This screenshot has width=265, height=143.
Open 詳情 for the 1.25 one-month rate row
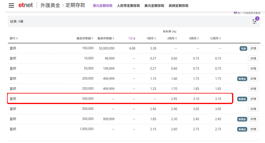[253, 89]
